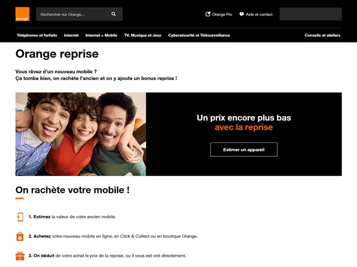Viewport: 357px width, 267px height.
Task: Click the heading On rachète votre mobile !
Action: pos(73,190)
